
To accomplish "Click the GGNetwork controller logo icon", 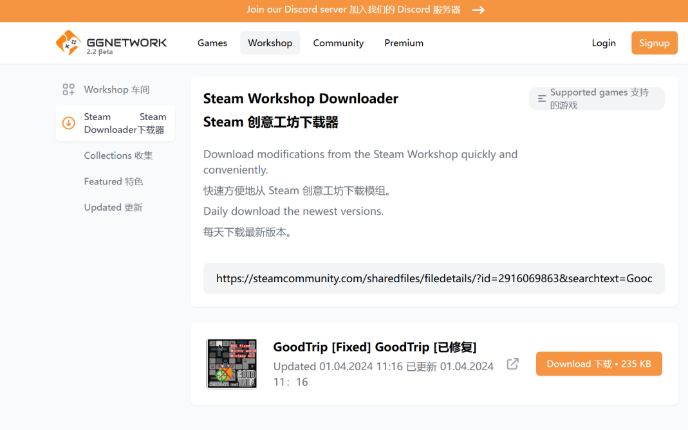I will [x=68, y=42].
